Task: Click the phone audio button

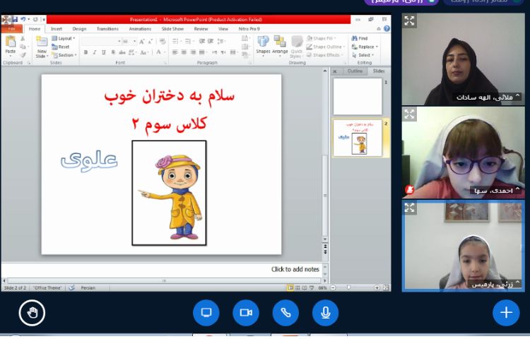Action: pyautogui.click(x=285, y=313)
